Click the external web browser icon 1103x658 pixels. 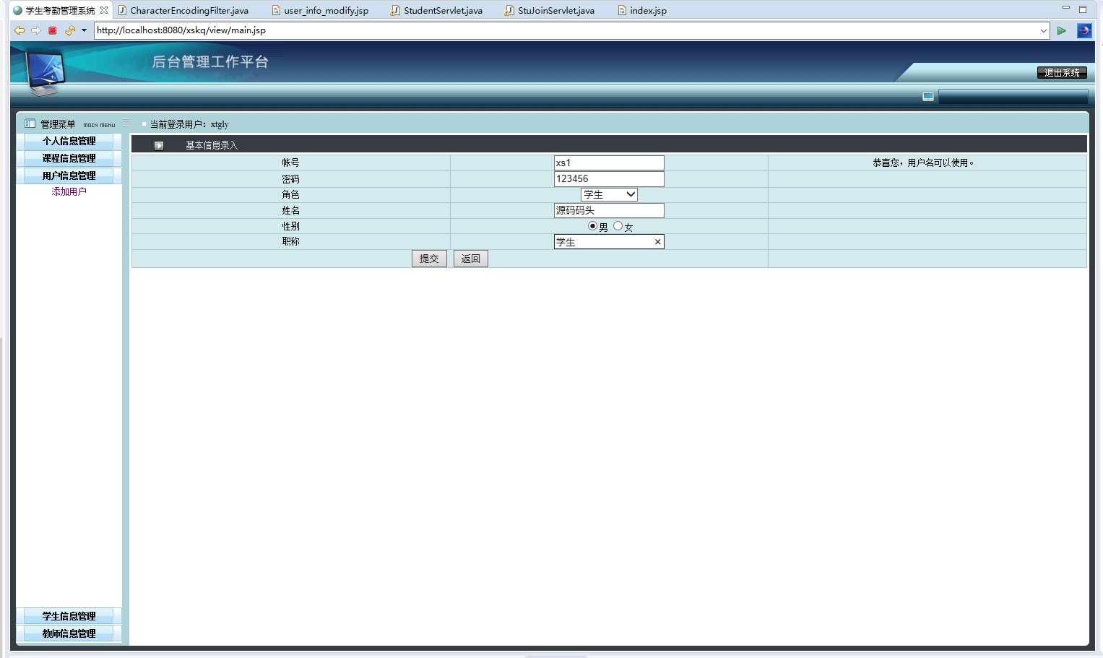[1083, 30]
